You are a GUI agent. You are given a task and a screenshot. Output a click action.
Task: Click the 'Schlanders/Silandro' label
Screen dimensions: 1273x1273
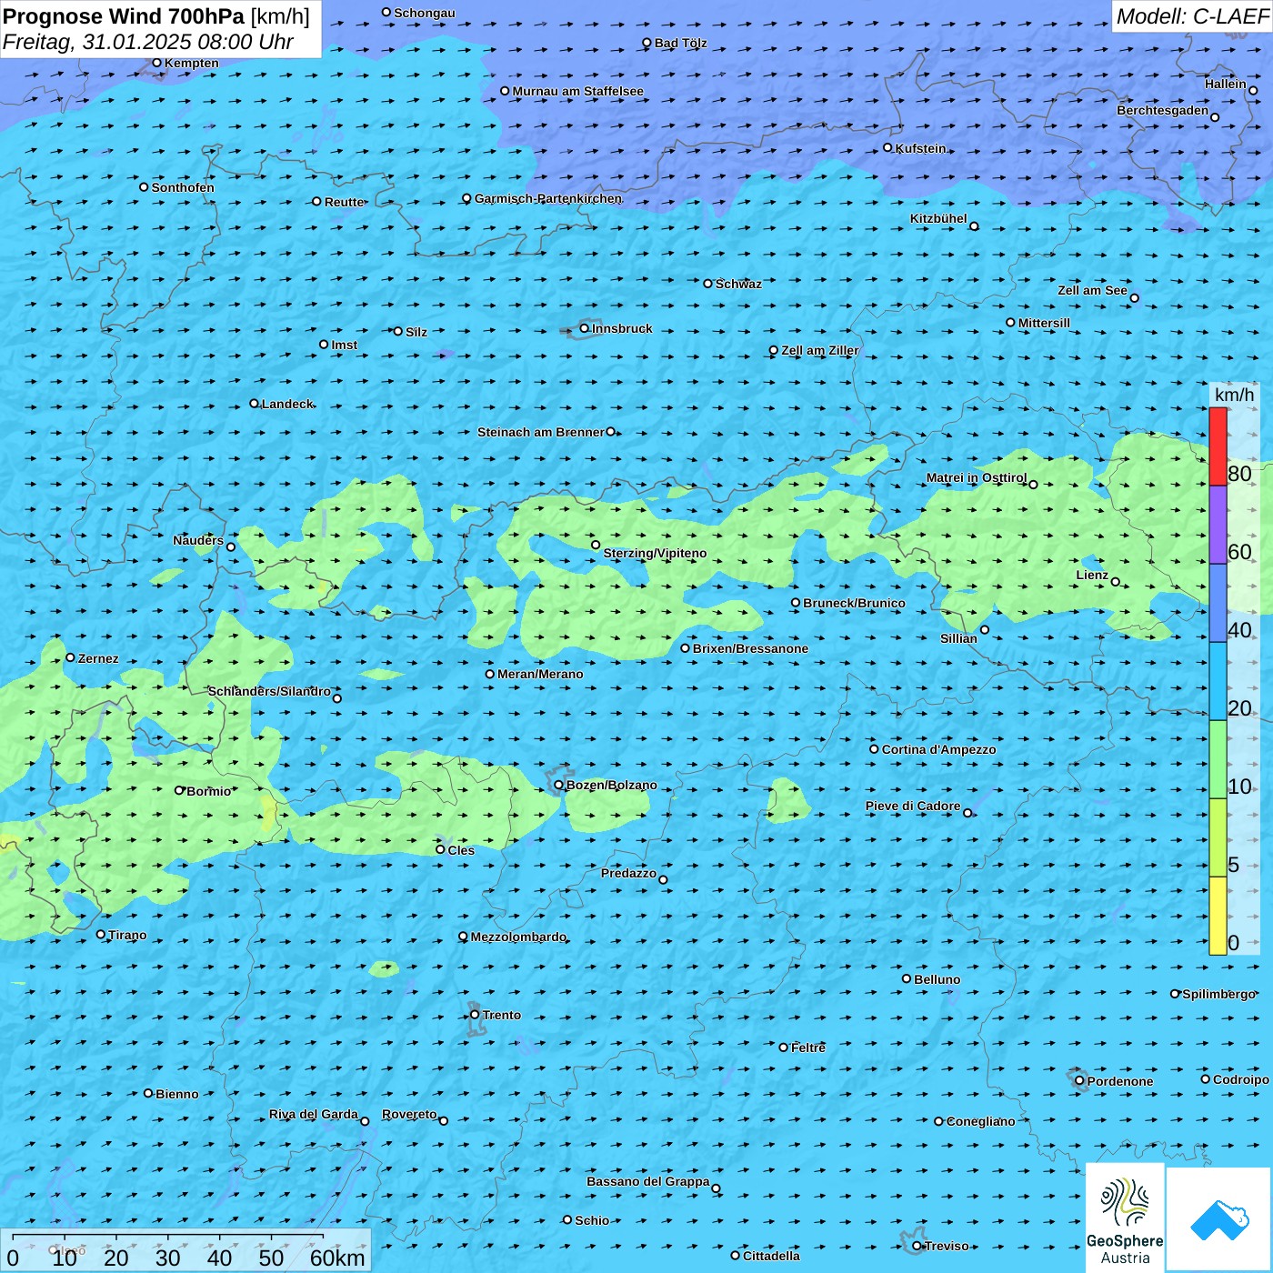(269, 691)
